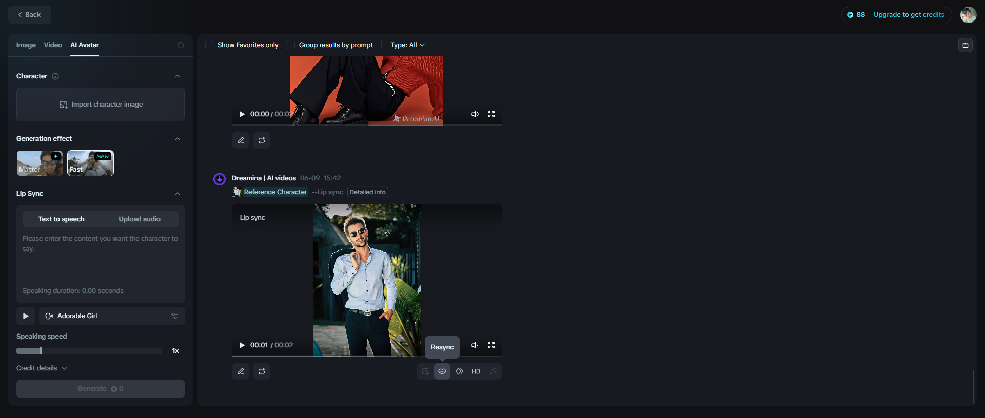Upscale the Lip sync video to HD
The width and height of the screenshot is (985, 418).
476,371
